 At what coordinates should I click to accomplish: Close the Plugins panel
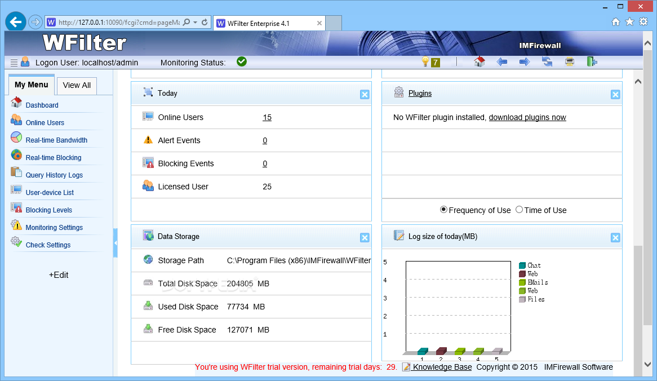coord(615,94)
